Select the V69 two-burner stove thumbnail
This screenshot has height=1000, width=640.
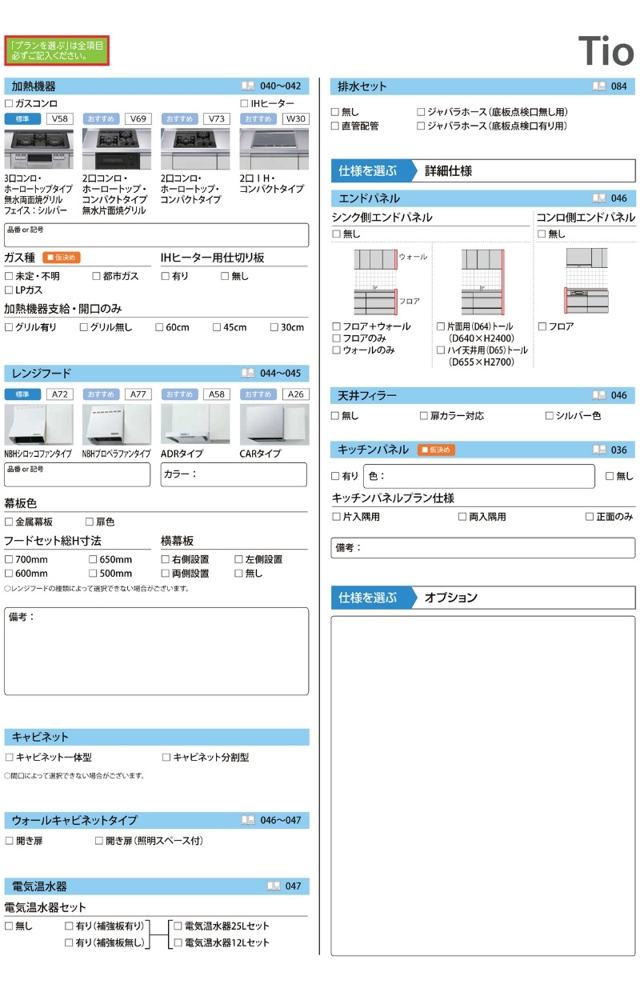click(117, 148)
